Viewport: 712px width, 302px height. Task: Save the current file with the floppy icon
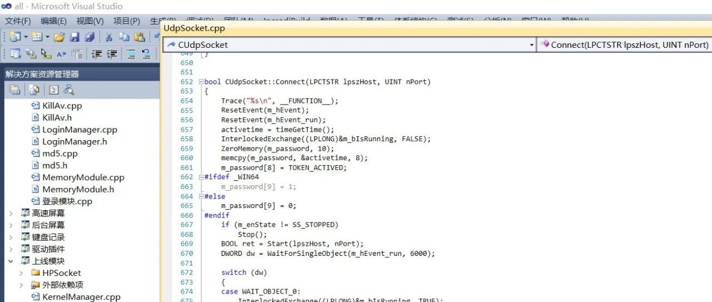click(x=75, y=37)
